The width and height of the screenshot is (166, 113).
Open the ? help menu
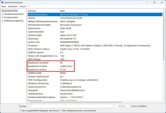point(28,6)
